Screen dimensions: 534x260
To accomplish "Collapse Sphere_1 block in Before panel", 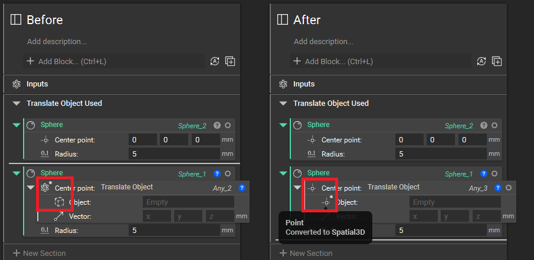I will click(x=17, y=174).
